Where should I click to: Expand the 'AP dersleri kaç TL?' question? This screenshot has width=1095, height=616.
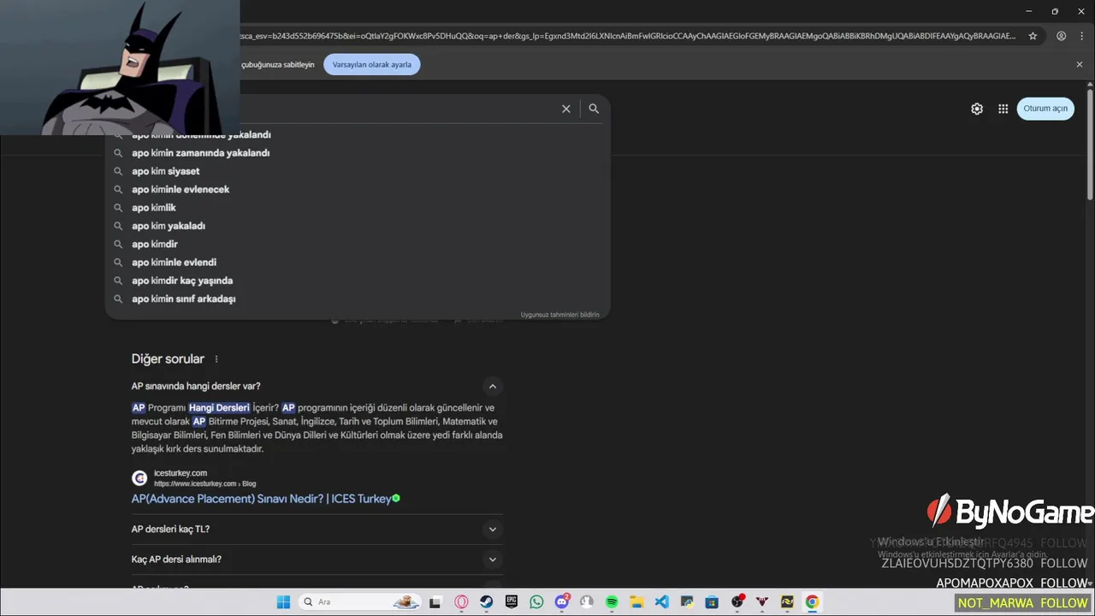point(492,529)
